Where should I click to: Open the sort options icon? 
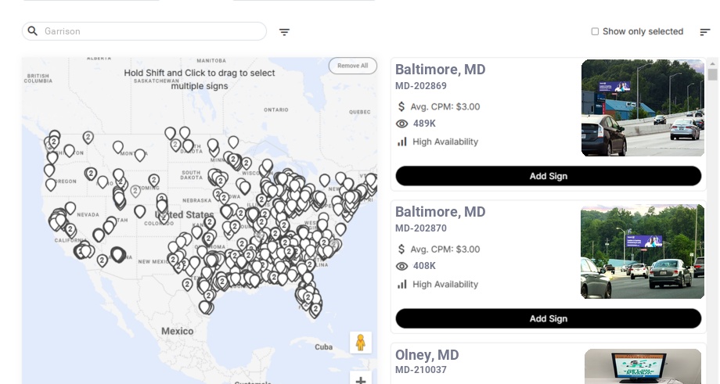(x=705, y=32)
